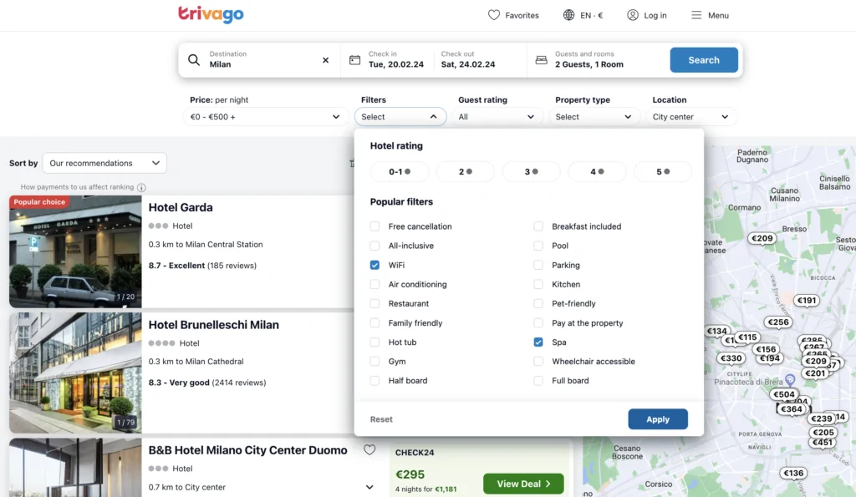
Task: Open language and currency globe icon
Action: (x=569, y=15)
